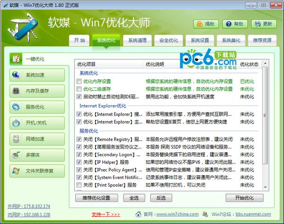Click the 服务优化 group heading in list
This screenshot has width=284, height=224.
pos(89,131)
